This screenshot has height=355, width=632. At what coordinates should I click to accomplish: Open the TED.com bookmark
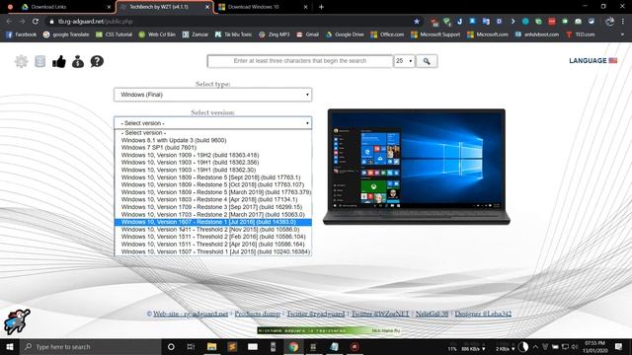click(581, 35)
